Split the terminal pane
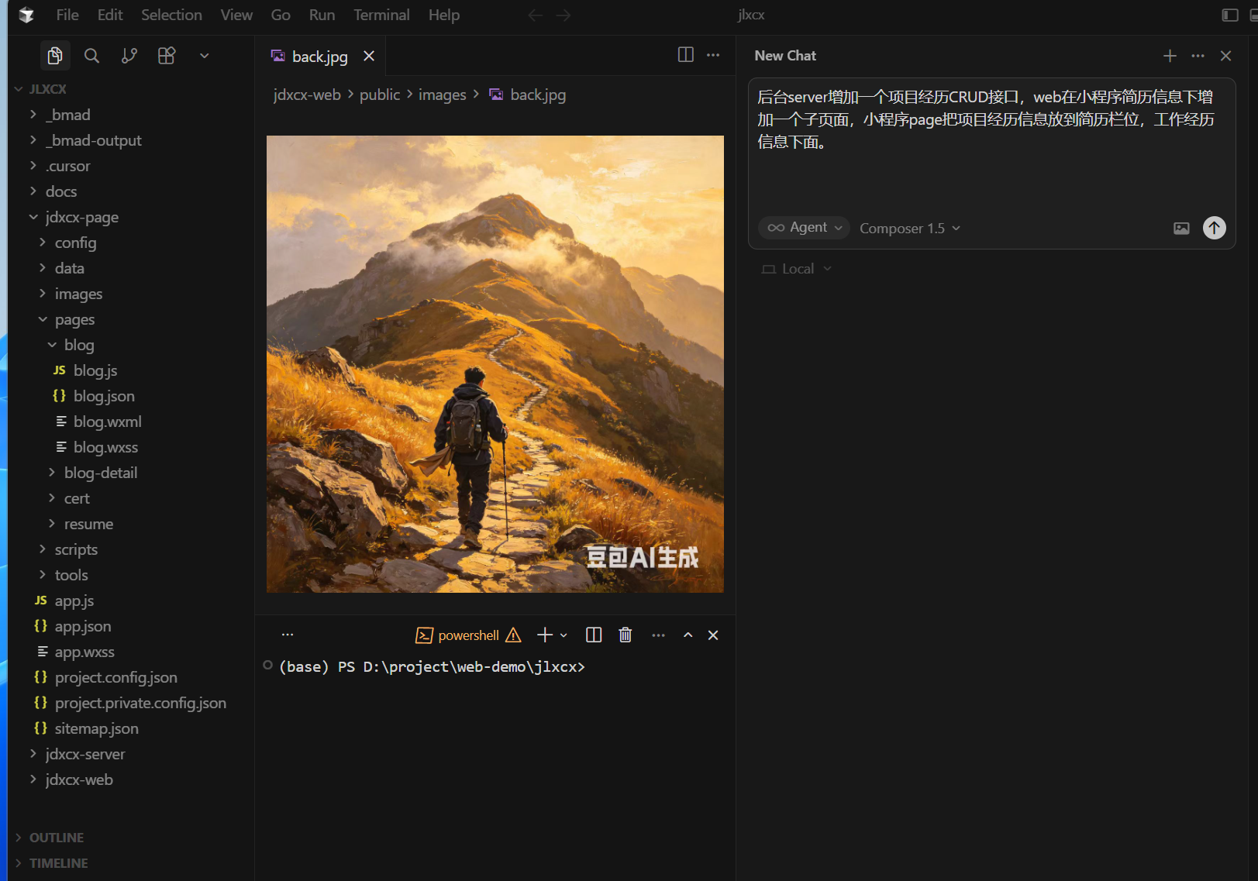Image resolution: width=1258 pixels, height=881 pixels. point(594,635)
